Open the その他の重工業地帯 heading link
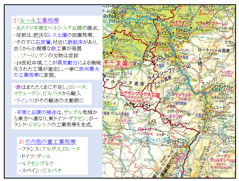The width and height of the screenshot is (239, 181). tap(50, 142)
